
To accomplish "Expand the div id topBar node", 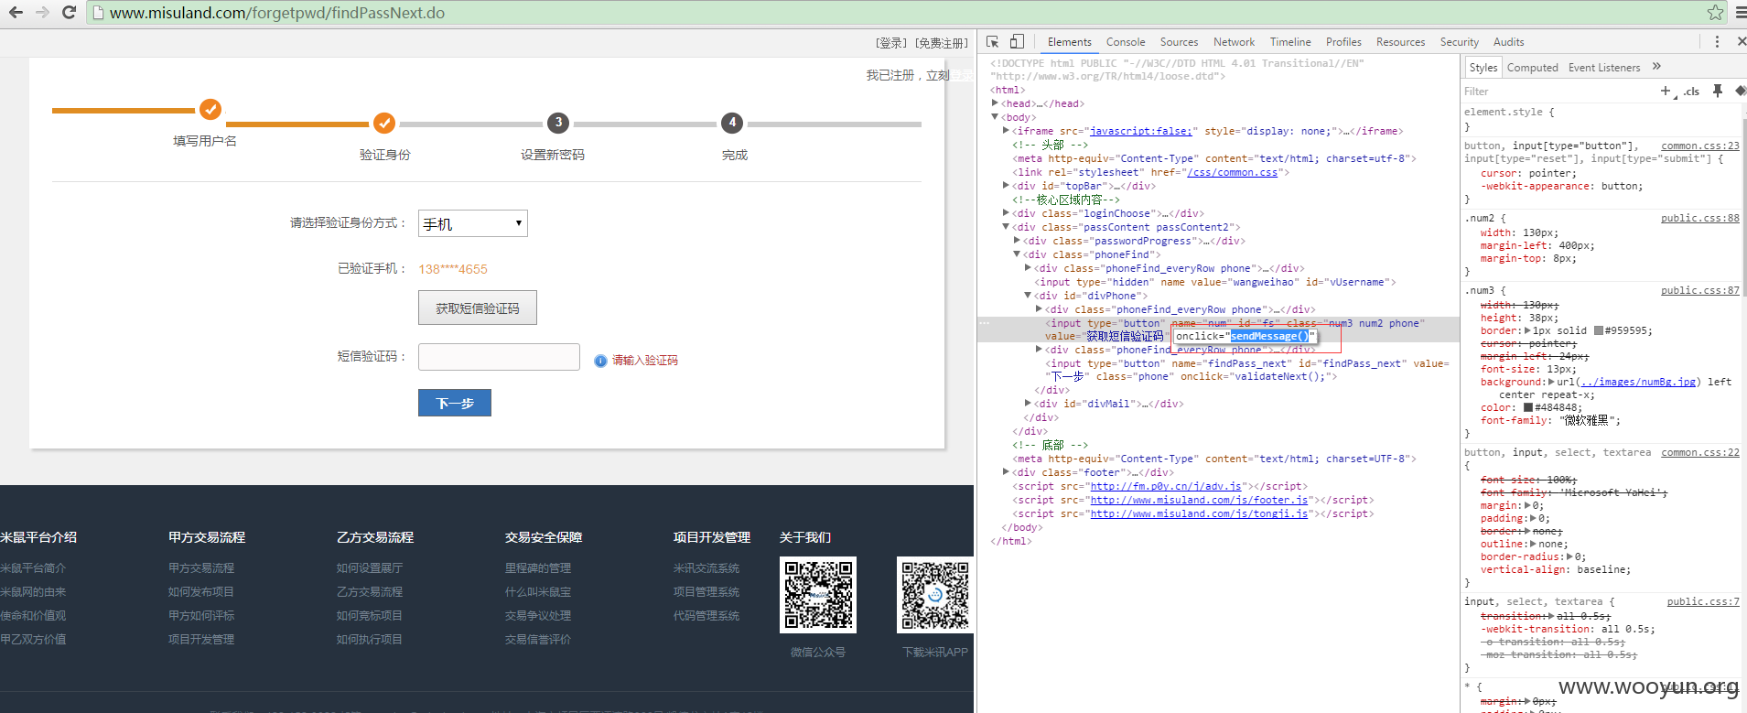I will pyautogui.click(x=1006, y=186).
